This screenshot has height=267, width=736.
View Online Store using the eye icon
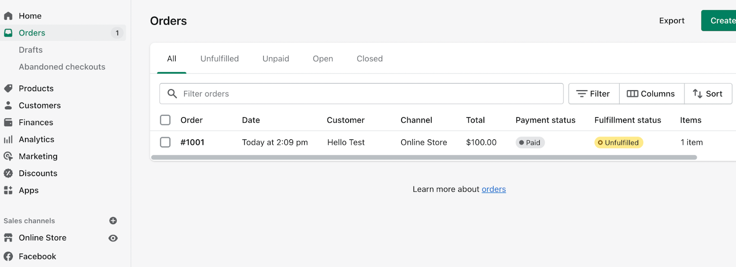(113, 238)
